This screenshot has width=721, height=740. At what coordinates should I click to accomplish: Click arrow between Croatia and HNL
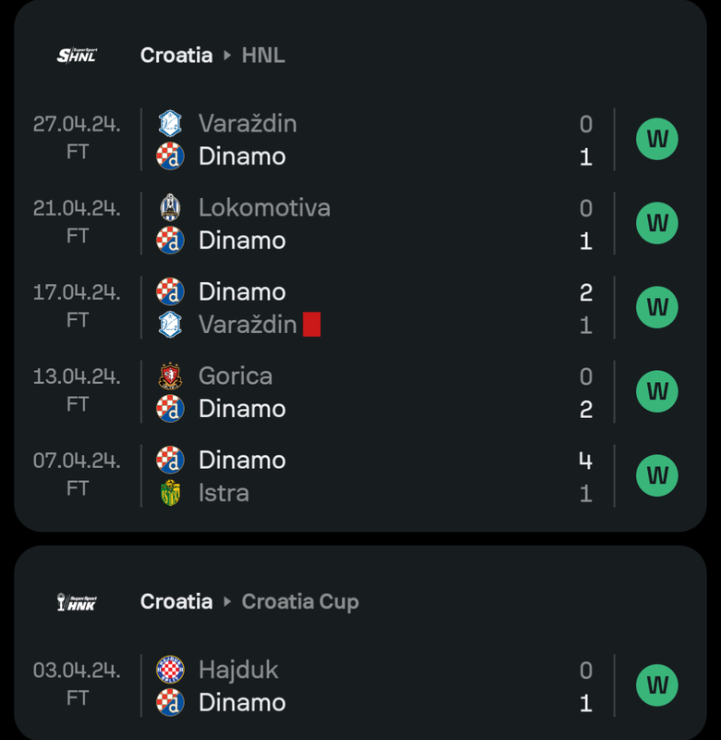click(x=227, y=55)
